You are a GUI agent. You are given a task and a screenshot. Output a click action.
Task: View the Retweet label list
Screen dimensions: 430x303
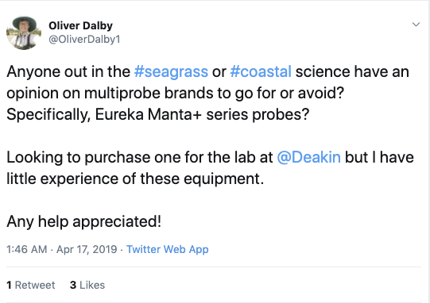click(x=35, y=285)
